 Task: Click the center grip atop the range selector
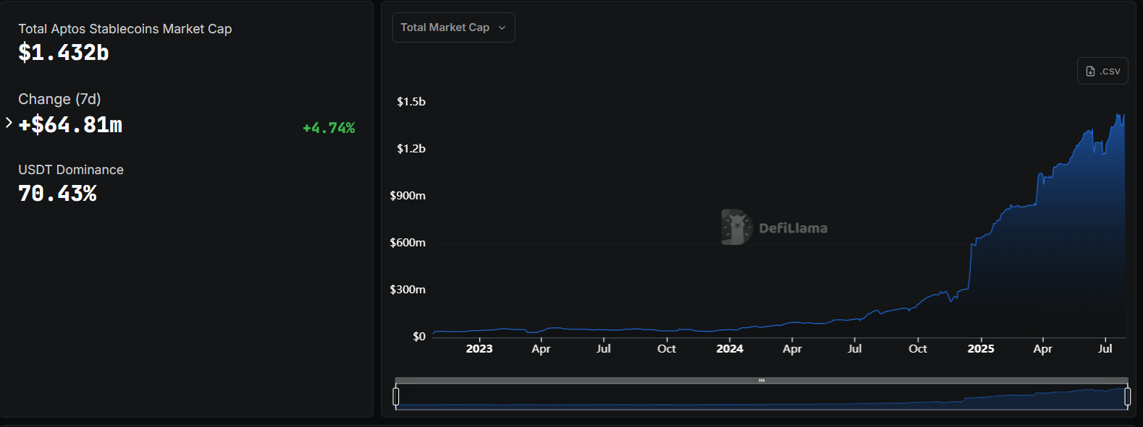762,380
